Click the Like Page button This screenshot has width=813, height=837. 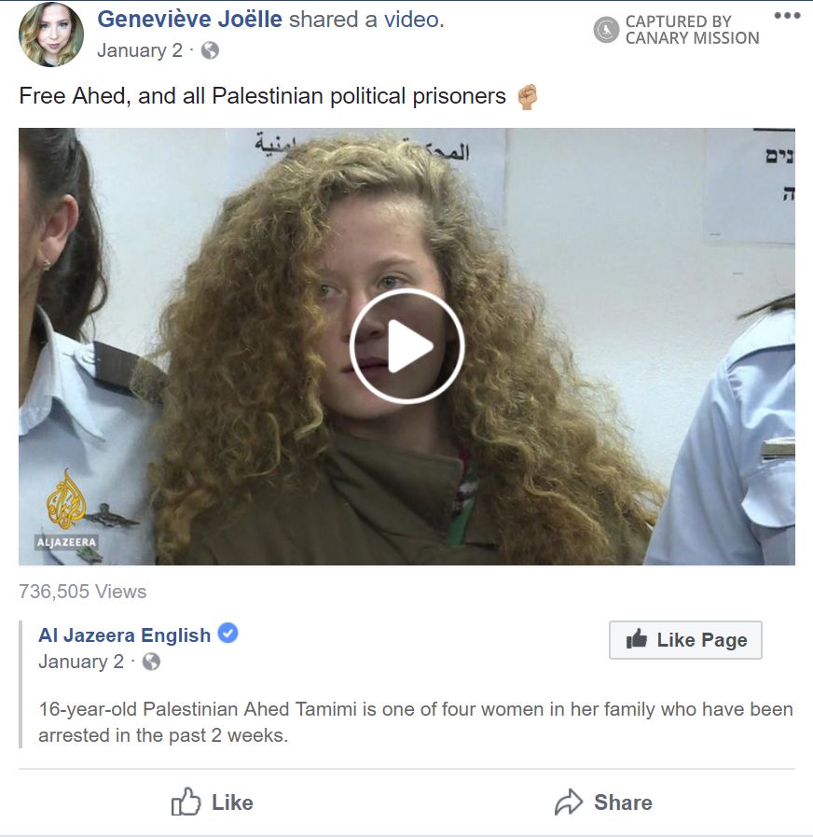click(x=685, y=639)
